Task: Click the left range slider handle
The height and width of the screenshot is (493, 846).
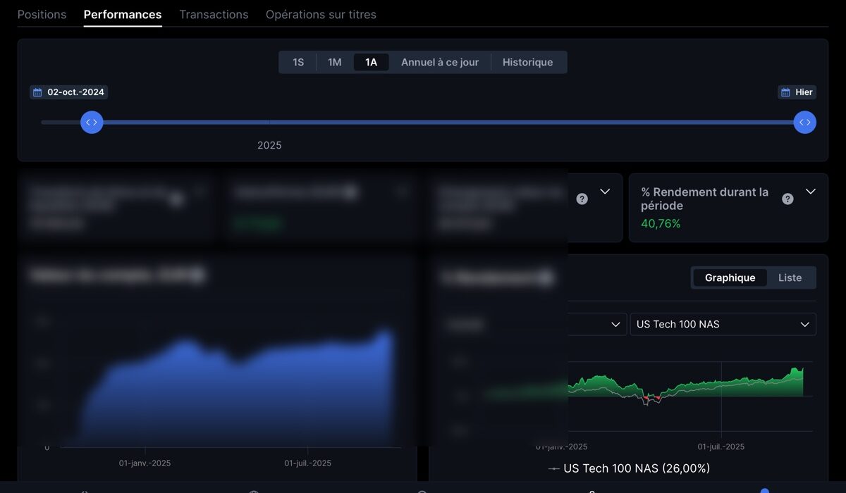Action: tap(92, 123)
